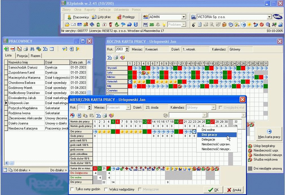This screenshot has height=195, width=285.
Task: Open Listy płac from the toolbar
Action: [x=101, y=17]
